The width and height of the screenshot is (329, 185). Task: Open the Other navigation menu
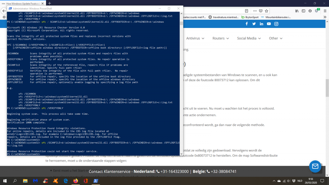pos(276,38)
